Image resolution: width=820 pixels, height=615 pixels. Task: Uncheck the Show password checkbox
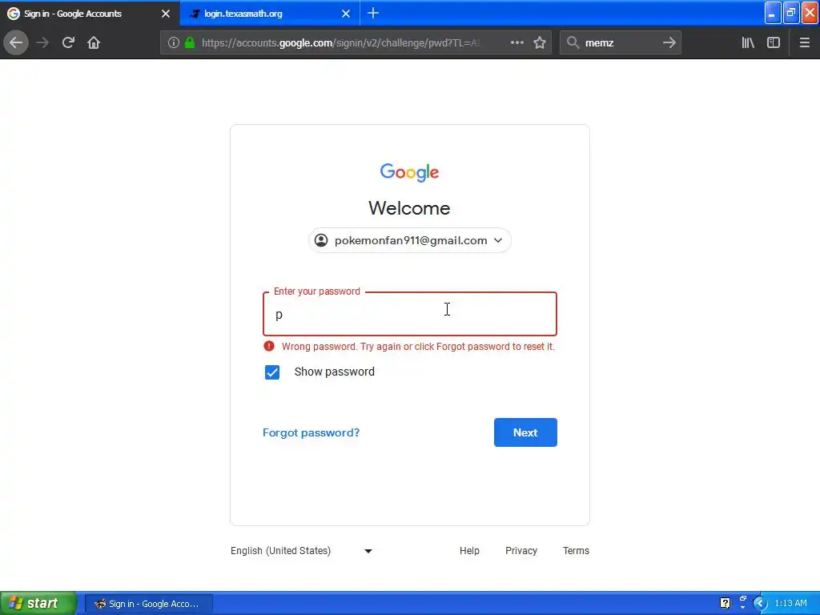pyautogui.click(x=272, y=372)
